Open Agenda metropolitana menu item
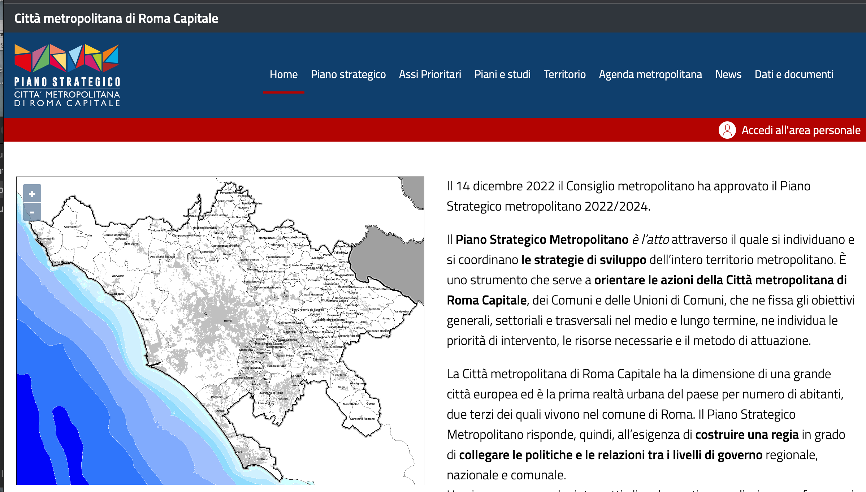Screen dimensions: 866x492 (650, 74)
